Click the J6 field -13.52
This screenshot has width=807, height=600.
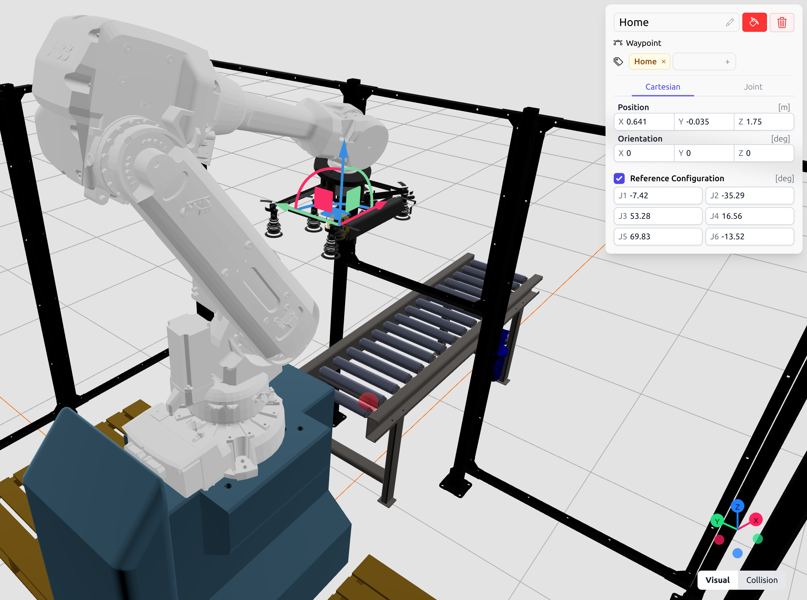749,237
